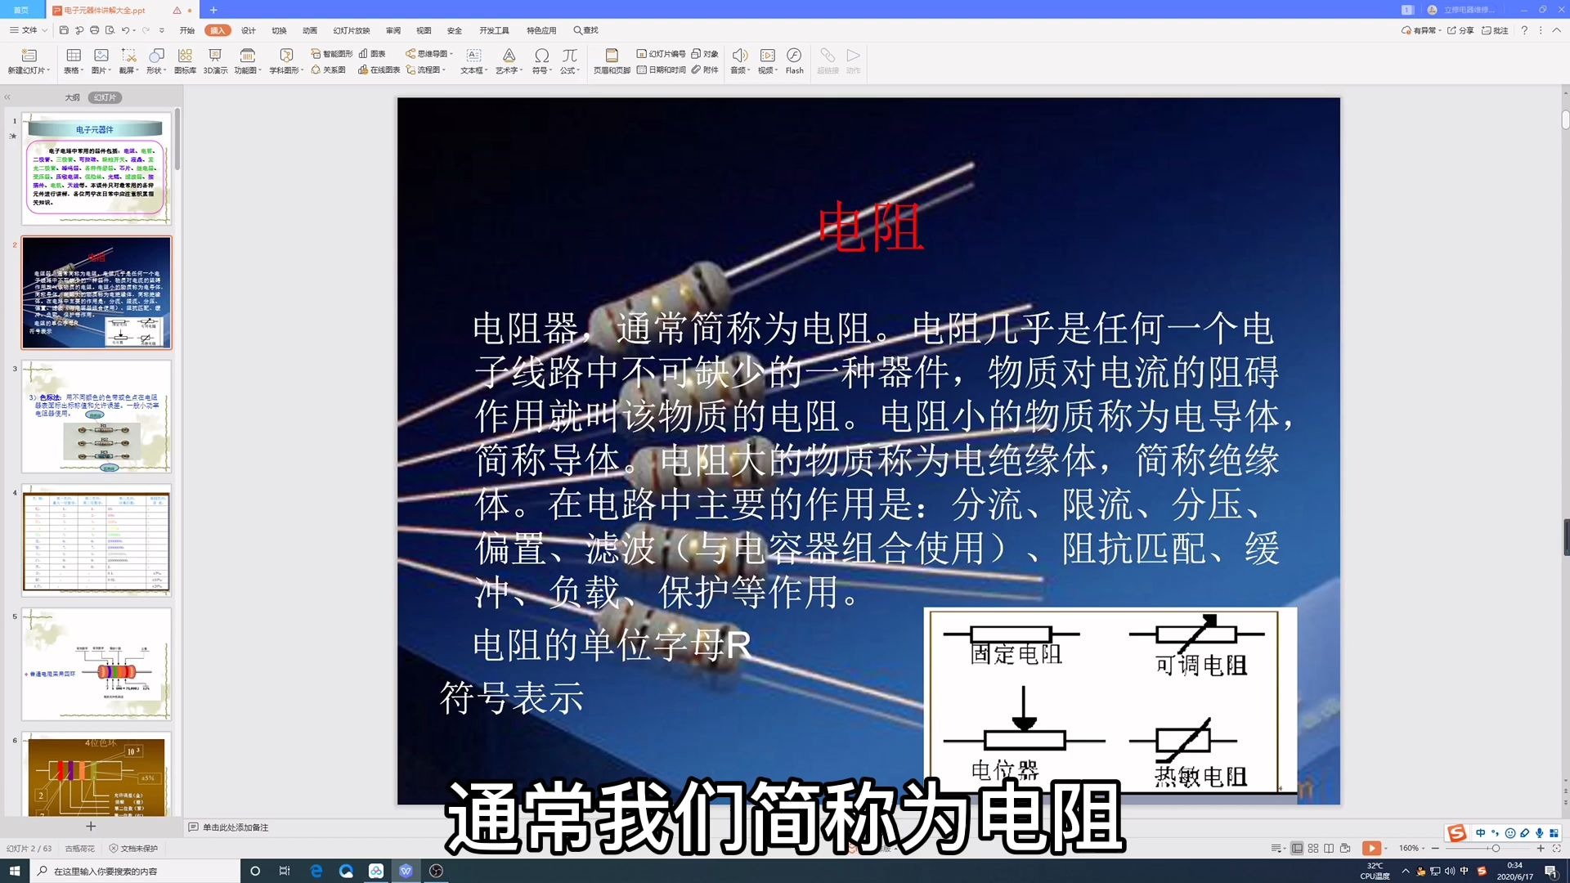Click the 分享 share button

coord(1460,30)
